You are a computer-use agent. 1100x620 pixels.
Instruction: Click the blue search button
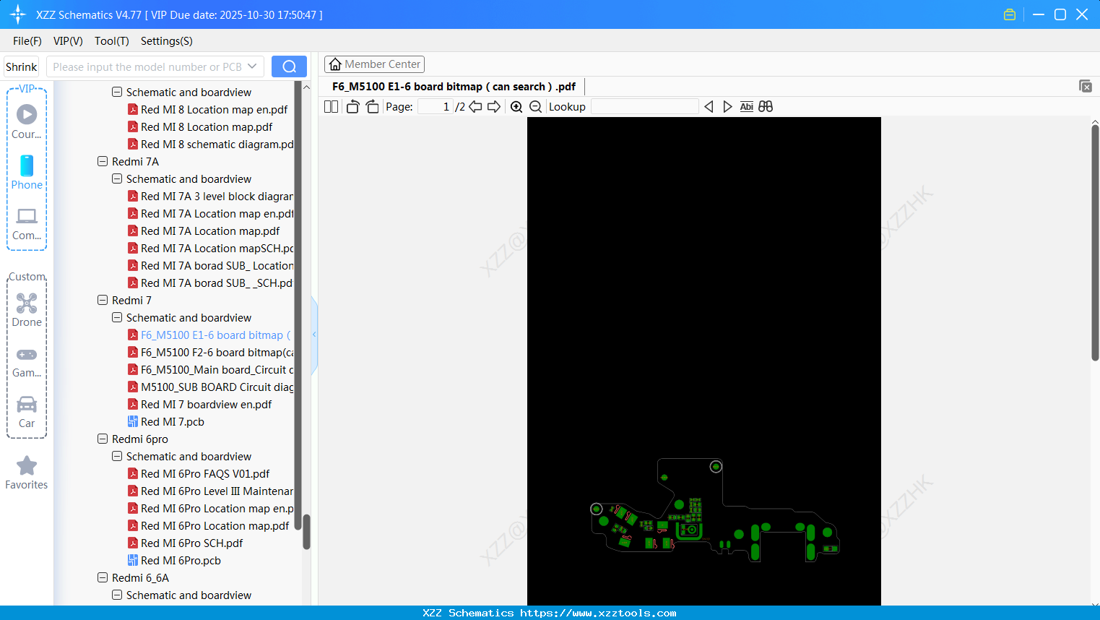[x=289, y=66]
